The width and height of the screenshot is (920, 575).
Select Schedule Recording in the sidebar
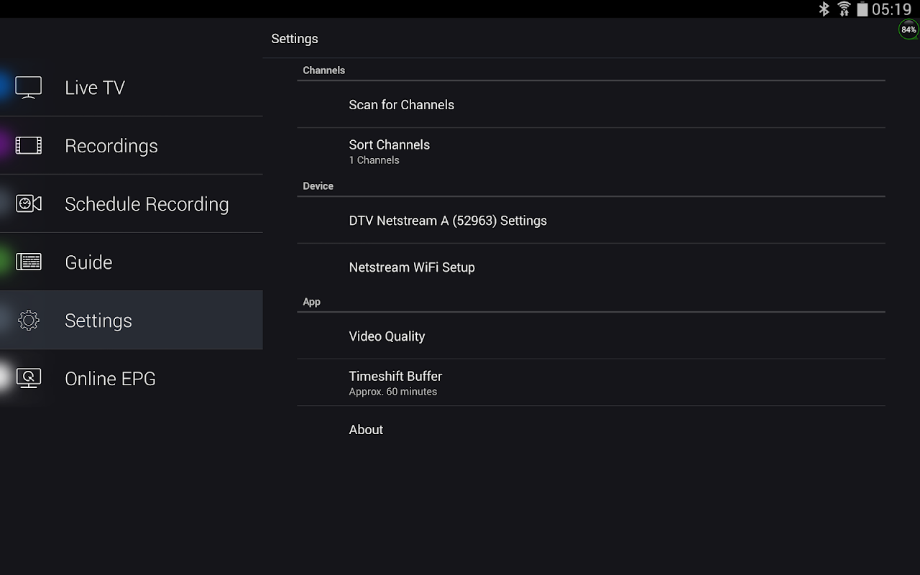[147, 204]
